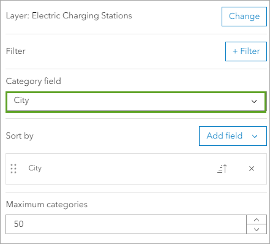Click the Layer: Electric Charging Stations text
Viewport: 270px width, 244px height.
click(x=69, y=16)
